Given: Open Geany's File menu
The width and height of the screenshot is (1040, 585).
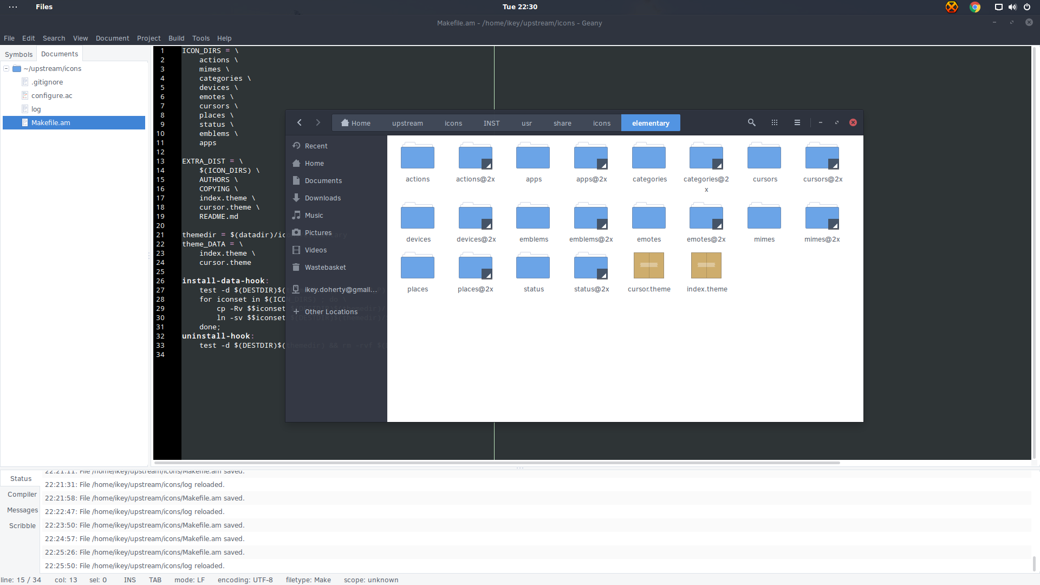Looking at the screenshot, I should (x=9, y=38).
